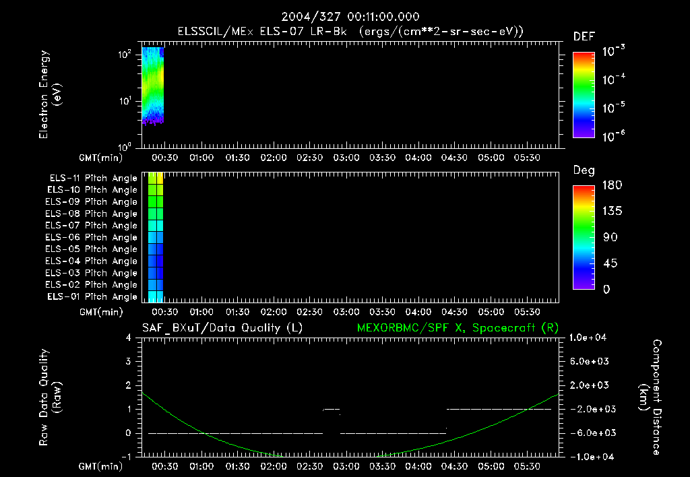Select the ELS-03 Pitch Angle row label
Image resolution: width=690 pixels, height=477 pixels.
(x=92, y=273)
